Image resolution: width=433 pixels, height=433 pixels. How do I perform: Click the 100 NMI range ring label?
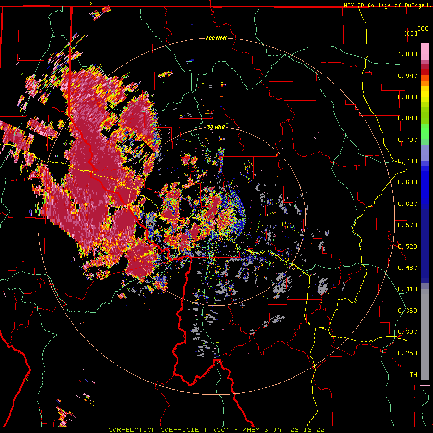point(216,38)
